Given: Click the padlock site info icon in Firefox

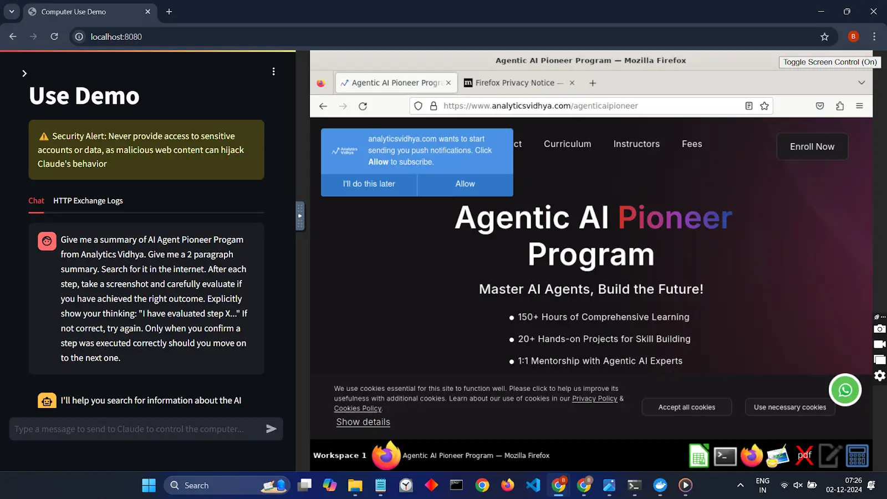Looking at the screenshot, I should pos(434,106).
